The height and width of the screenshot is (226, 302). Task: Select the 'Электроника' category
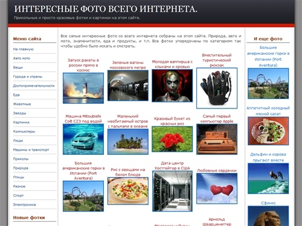tap(24, 205)
